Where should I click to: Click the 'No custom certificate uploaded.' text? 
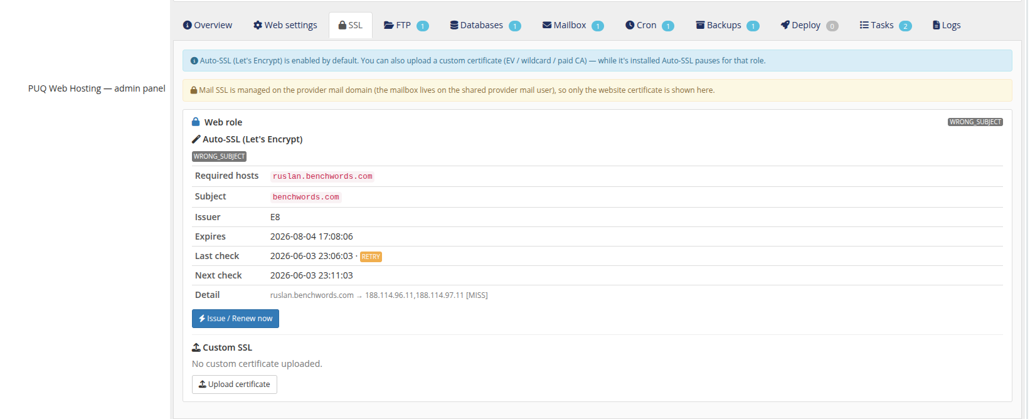[x=257, y=364]
